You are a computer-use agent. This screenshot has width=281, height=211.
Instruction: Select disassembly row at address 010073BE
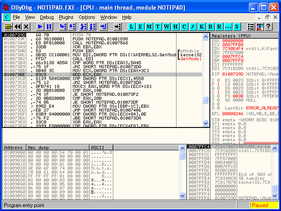[102, 74]
